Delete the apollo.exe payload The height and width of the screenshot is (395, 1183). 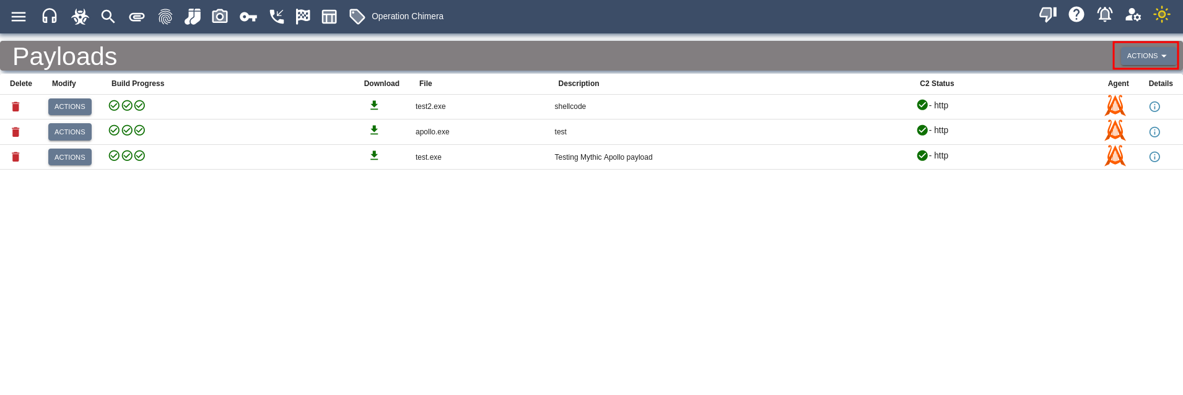point(15,132)
